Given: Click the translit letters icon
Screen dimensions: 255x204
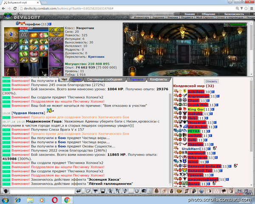Looking at the screenshot, I should 118,191.
